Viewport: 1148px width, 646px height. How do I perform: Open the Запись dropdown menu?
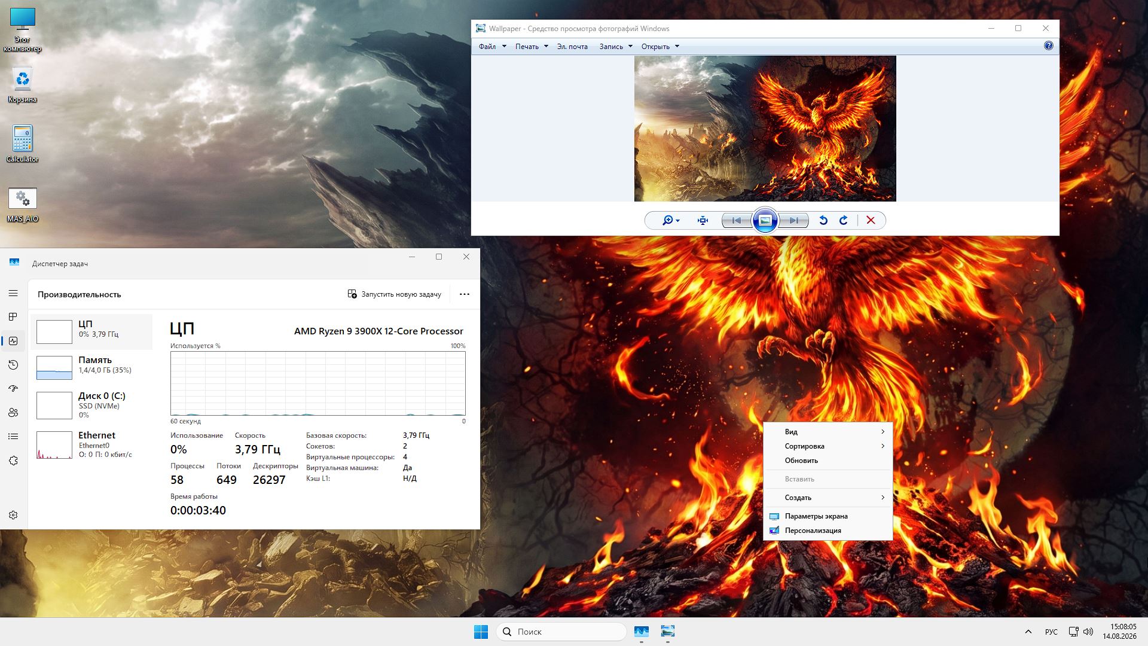coord(616,47)
